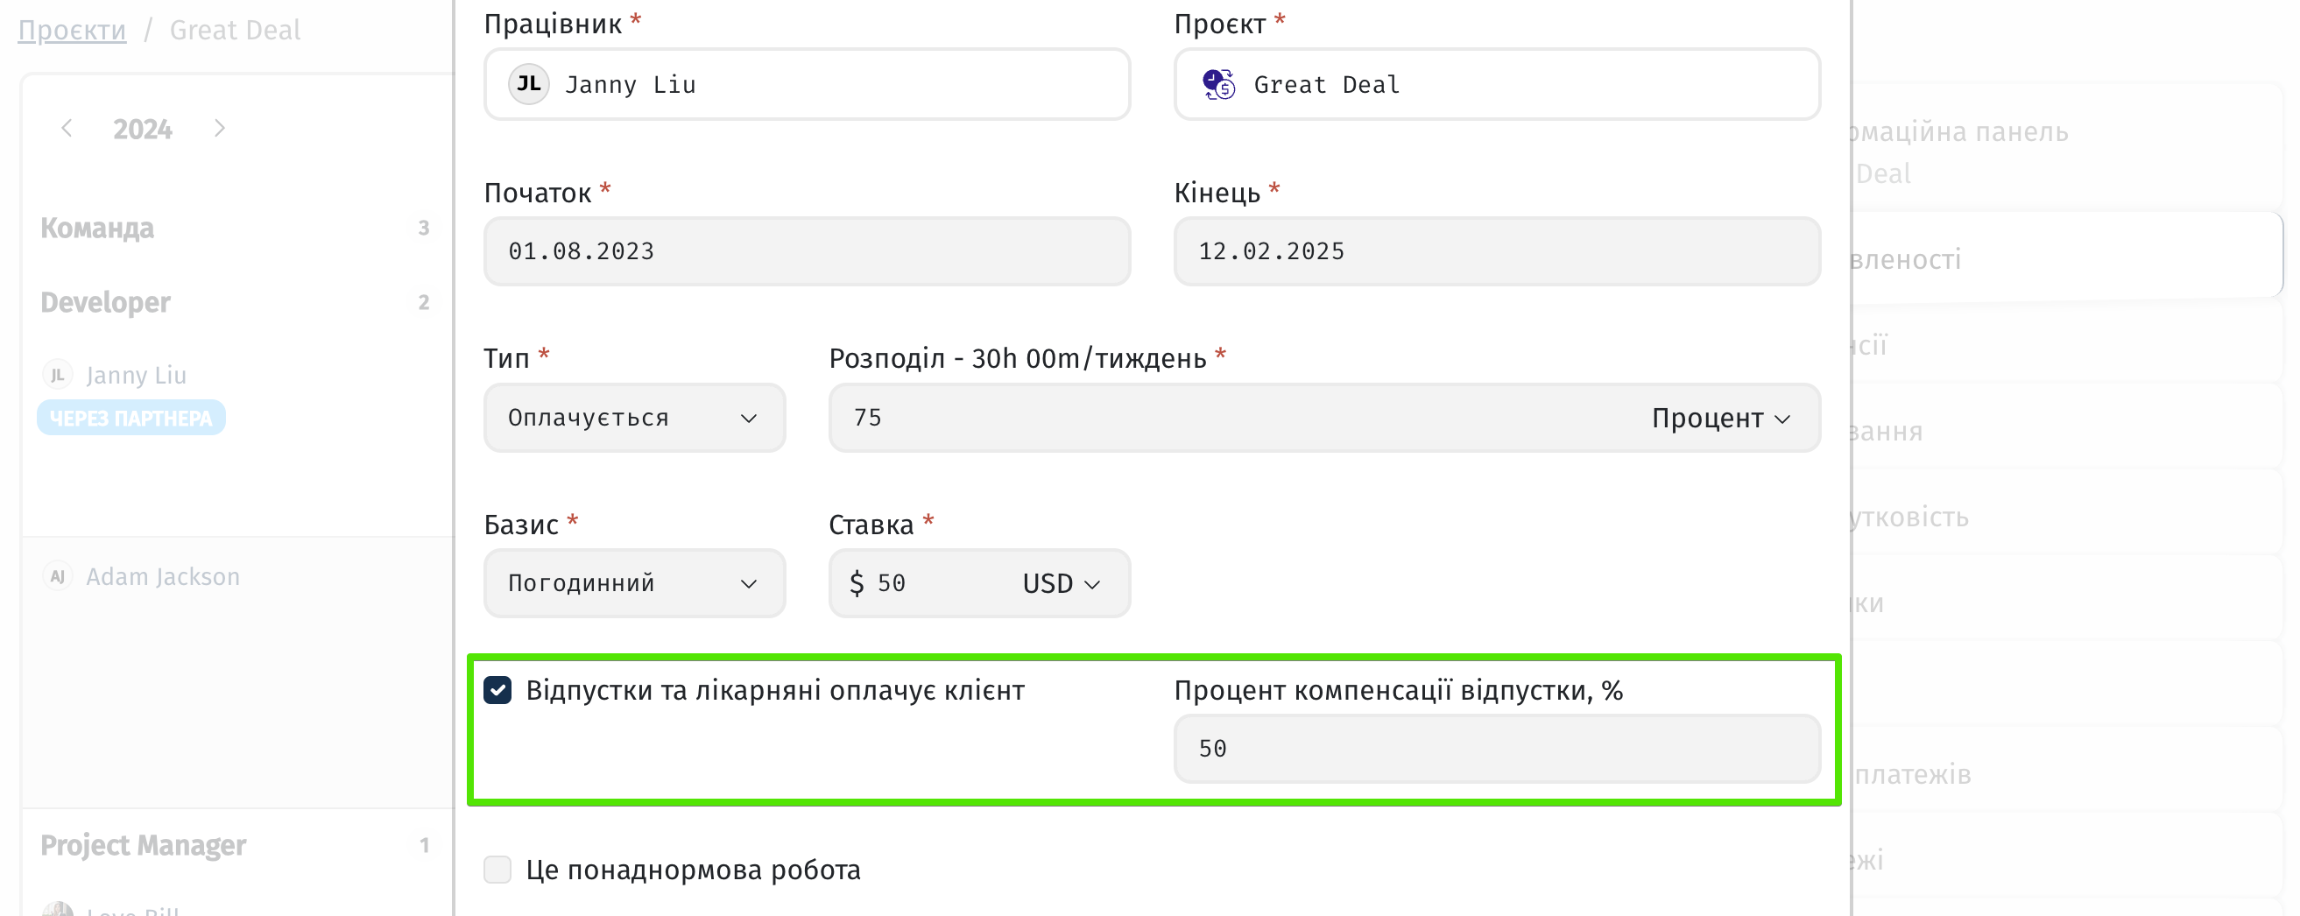Click the next year arrow
The width and height of the screenshot is (2300, 916).
click(x=220, y=129)
